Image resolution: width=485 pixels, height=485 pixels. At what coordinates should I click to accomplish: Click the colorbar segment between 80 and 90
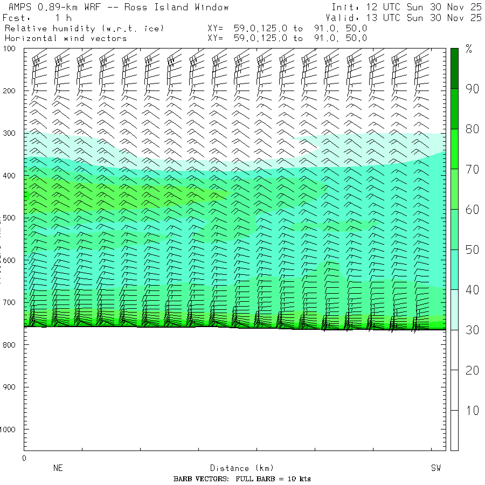click(x=454, y=109)
